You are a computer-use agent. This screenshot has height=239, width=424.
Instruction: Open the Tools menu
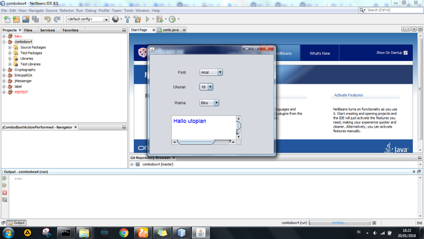coord(129,11)
